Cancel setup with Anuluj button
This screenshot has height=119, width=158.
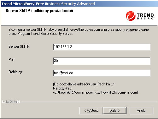(x=141, y=111)
